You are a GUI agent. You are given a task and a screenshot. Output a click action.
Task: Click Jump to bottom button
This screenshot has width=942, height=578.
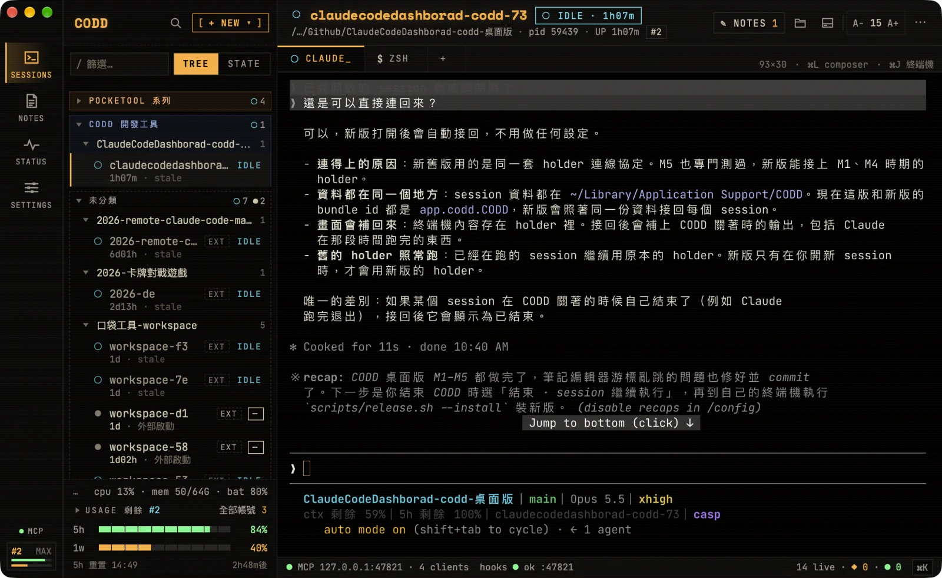(611, 423)
